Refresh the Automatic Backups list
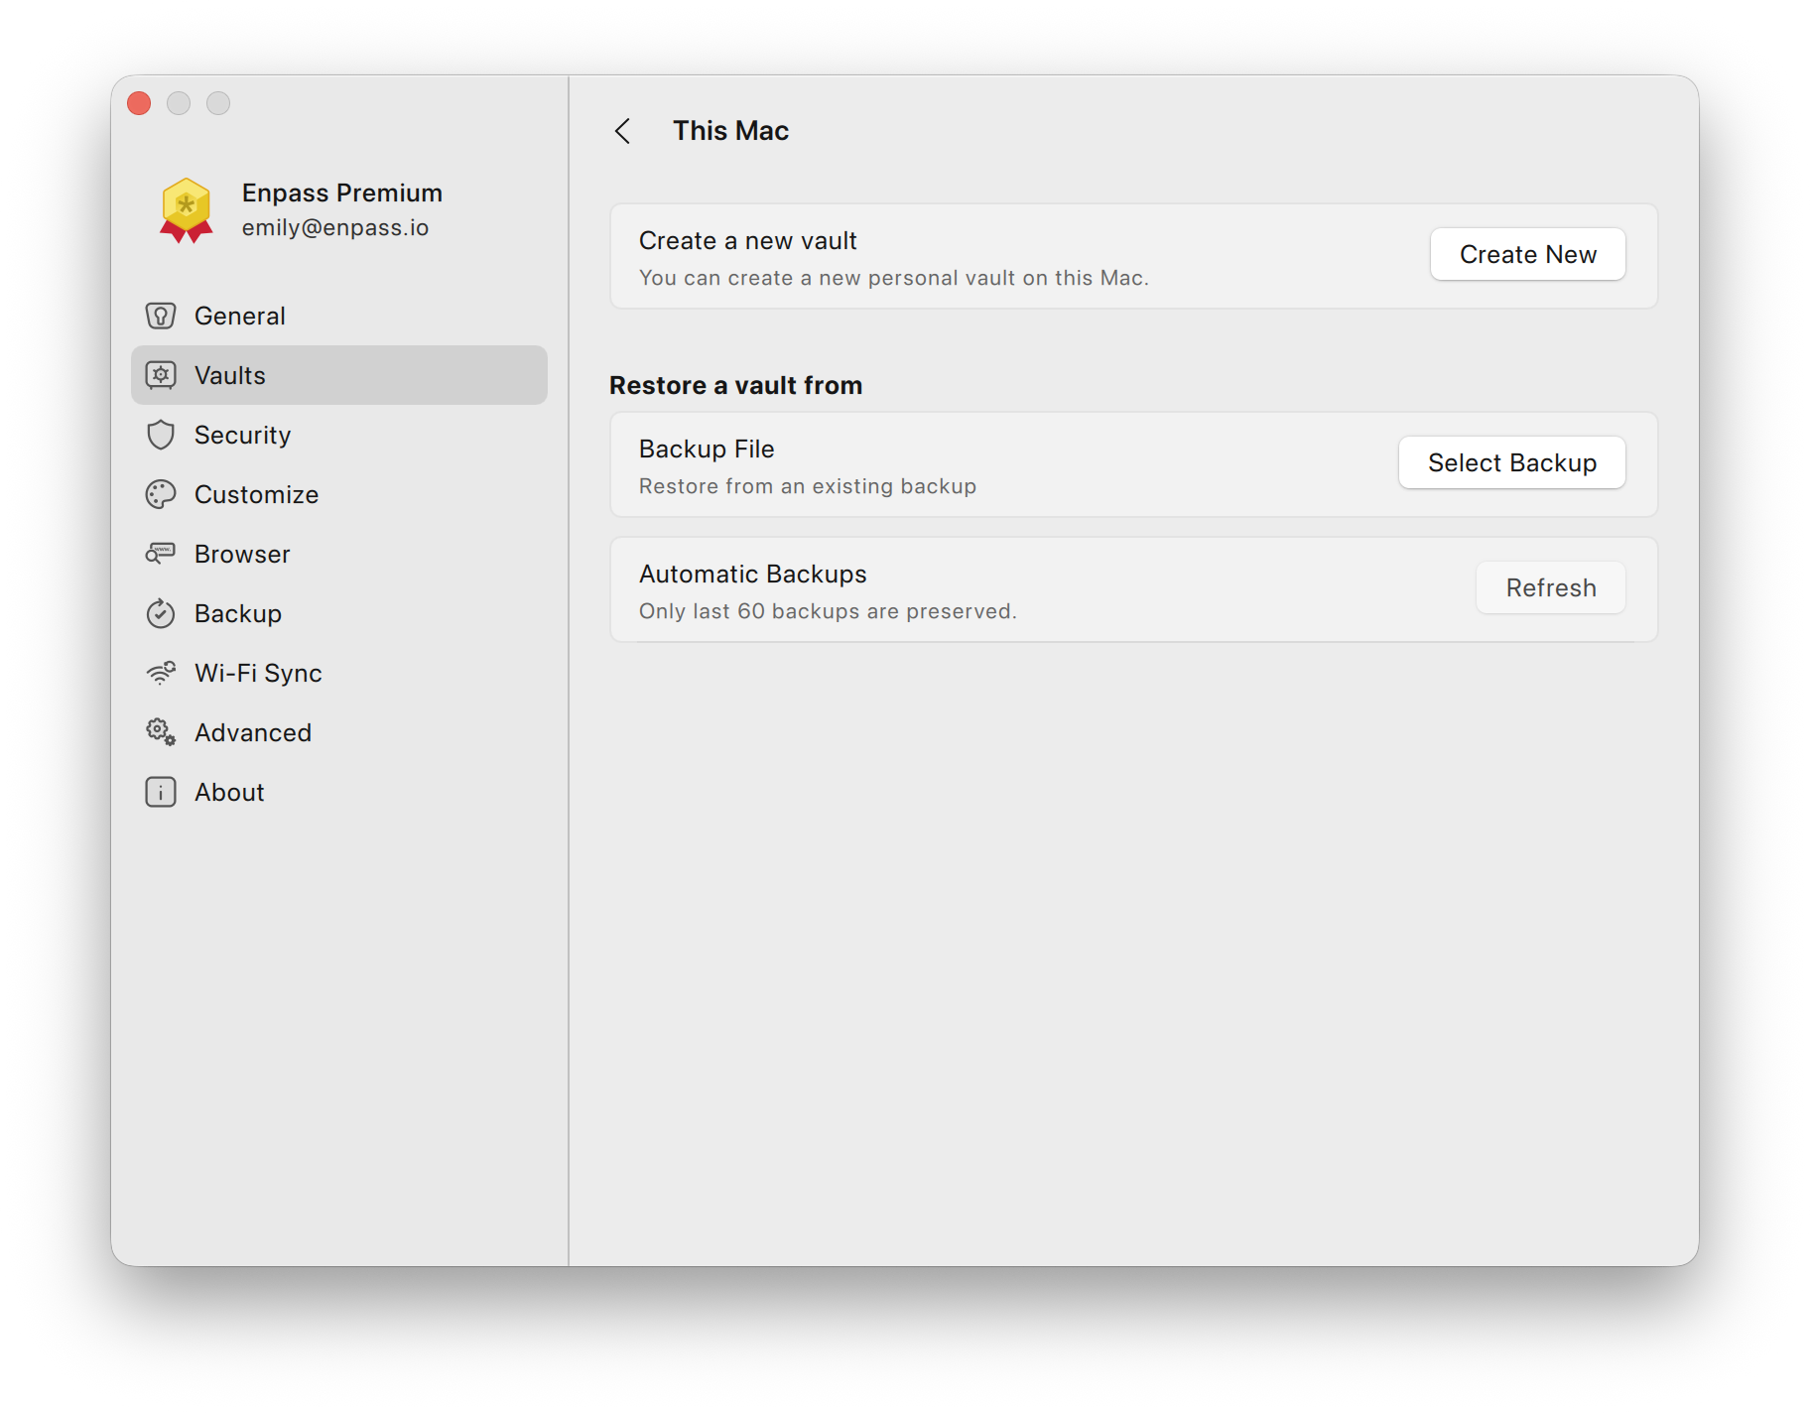The width and height of the screenshot is (1810, 1413). pyautogui.click(x=1550, y=588)
